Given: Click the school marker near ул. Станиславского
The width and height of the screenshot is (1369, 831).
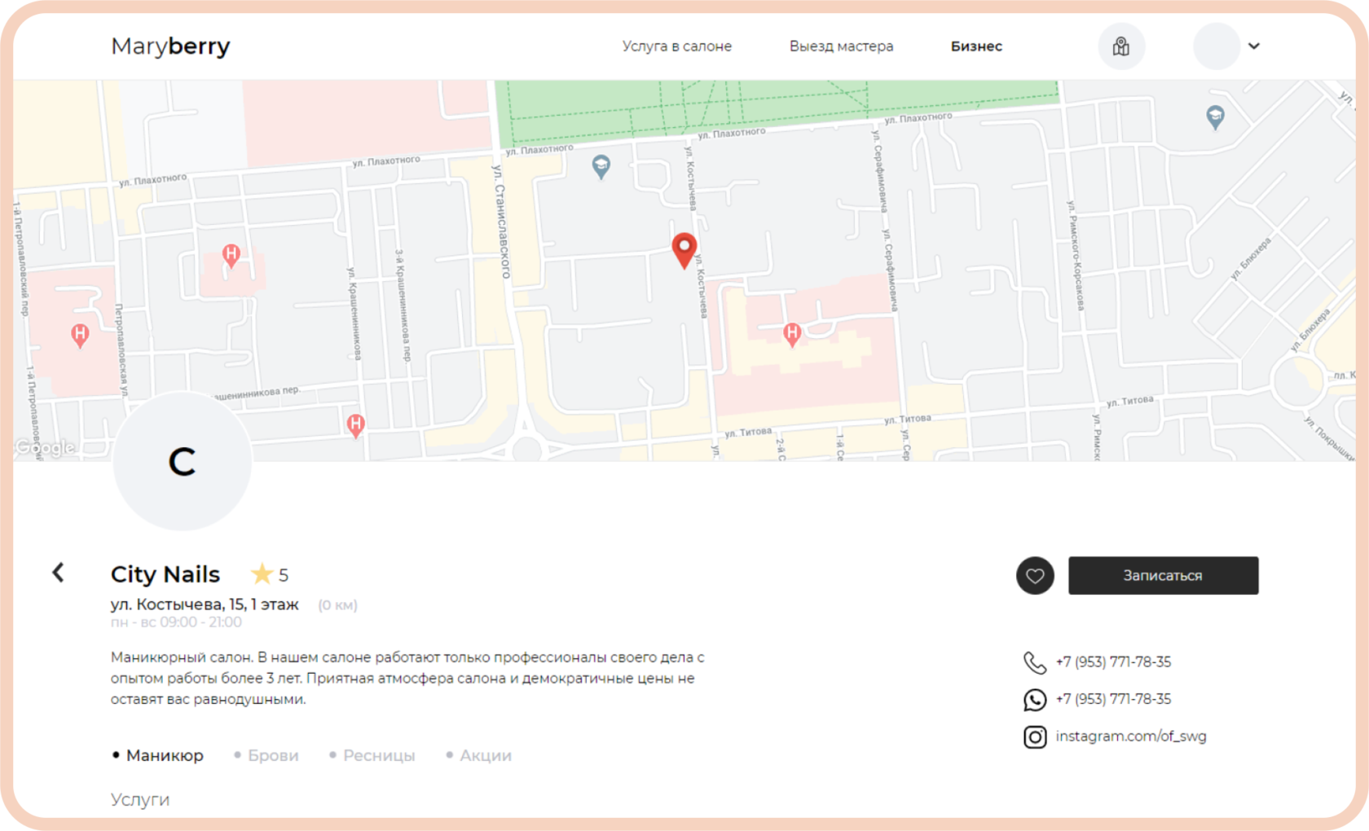Looking at the screenshot, I should click(601, 167).
